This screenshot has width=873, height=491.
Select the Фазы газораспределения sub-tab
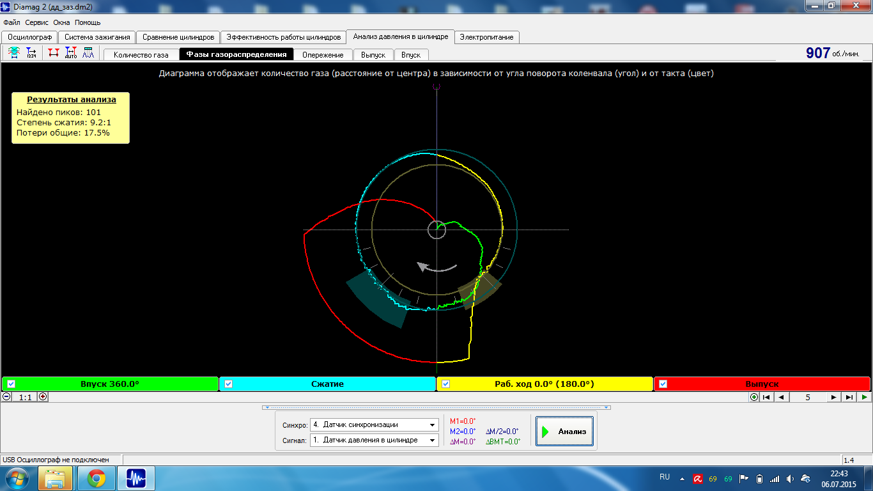[236, 54]
